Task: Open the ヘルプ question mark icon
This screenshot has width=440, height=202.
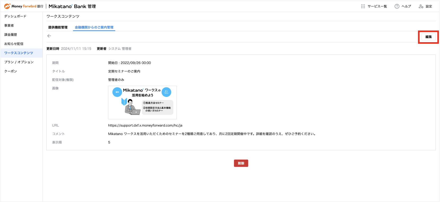Action: [x=397, y=6]
